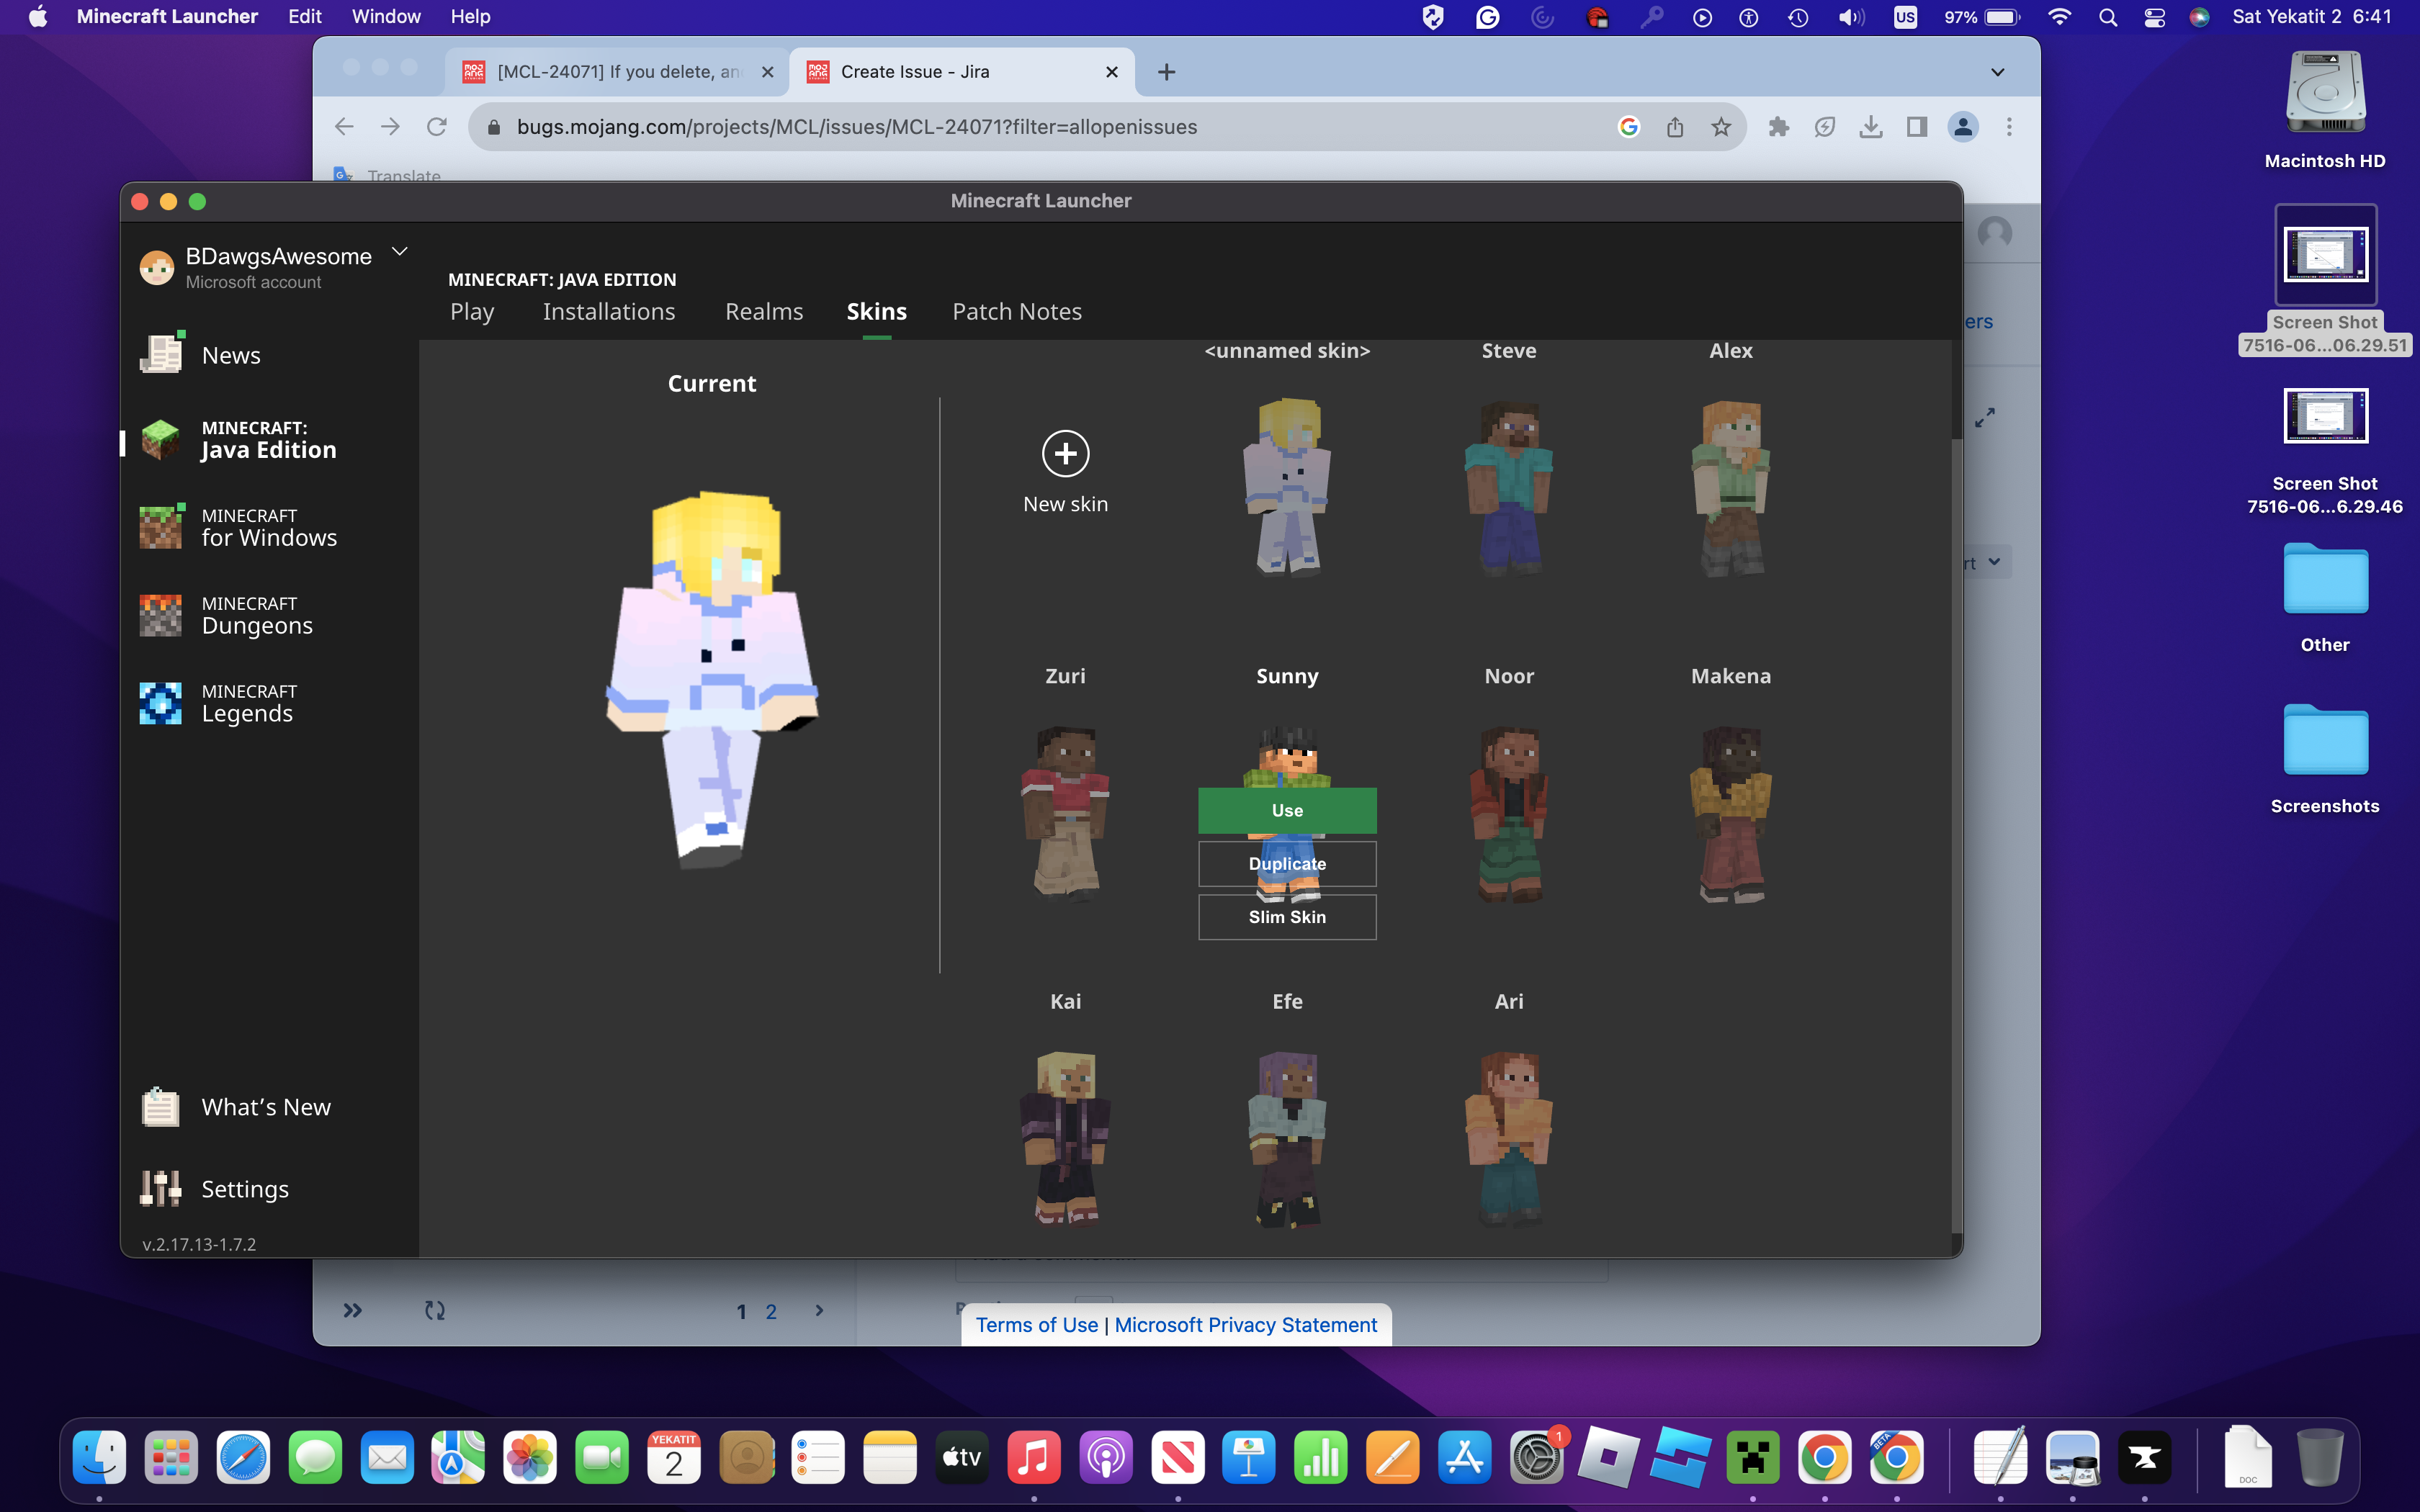Toggle Slim Skin for Sunny
The height and width of the screenshot is (1512, 2420).
(1287, 917)
